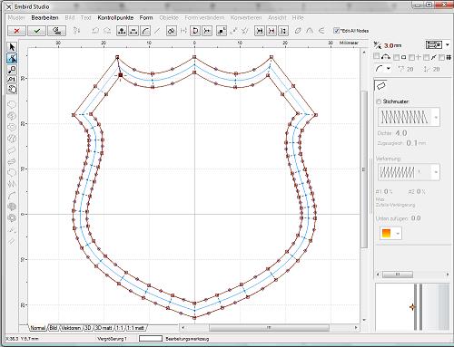Switch to the Normal view tab
454x347 pixels.
(x=38, y=328)
